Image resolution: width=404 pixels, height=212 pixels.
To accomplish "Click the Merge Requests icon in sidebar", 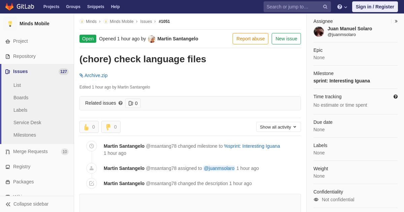I will (x=8, y=152).
